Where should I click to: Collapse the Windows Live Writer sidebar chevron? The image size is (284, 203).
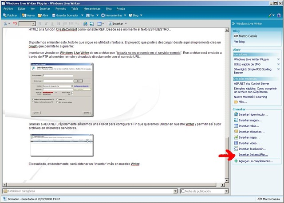tap(233, 23)
